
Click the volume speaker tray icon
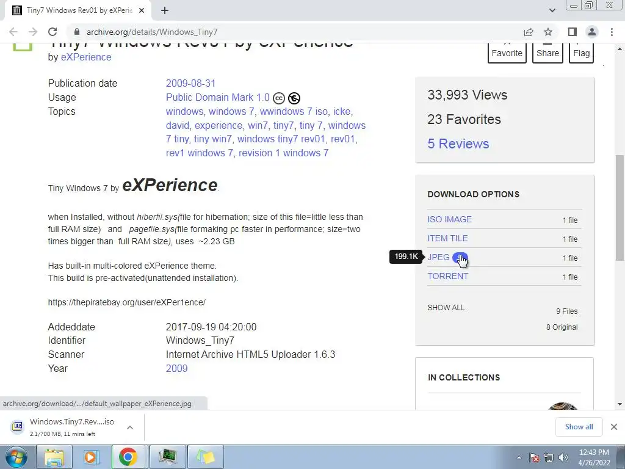(x=563, y=457)
